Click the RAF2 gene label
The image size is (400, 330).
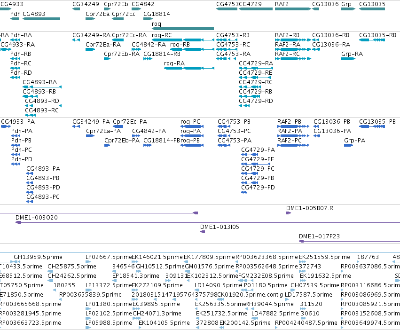point(282,4)
